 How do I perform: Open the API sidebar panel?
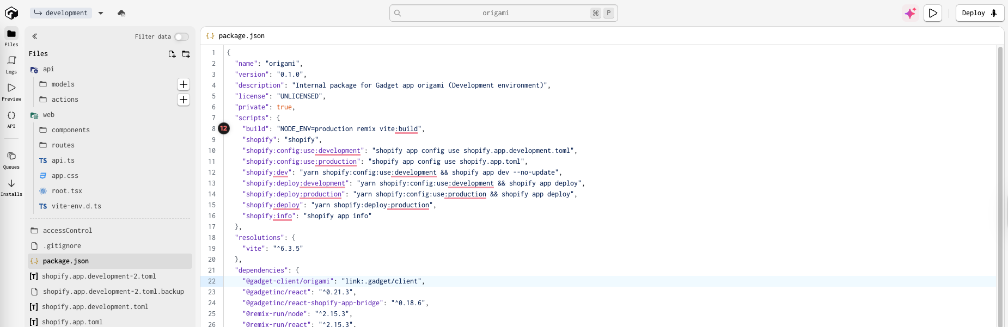pos(11,119)
